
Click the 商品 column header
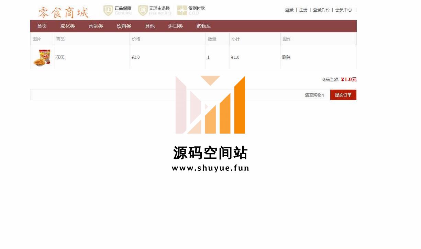point(60,39)
